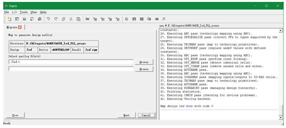
Task: Click the directory path E:/Altagate/AGRV/AG2K_led_PLL_yosys cell
Action: [62, 44]
